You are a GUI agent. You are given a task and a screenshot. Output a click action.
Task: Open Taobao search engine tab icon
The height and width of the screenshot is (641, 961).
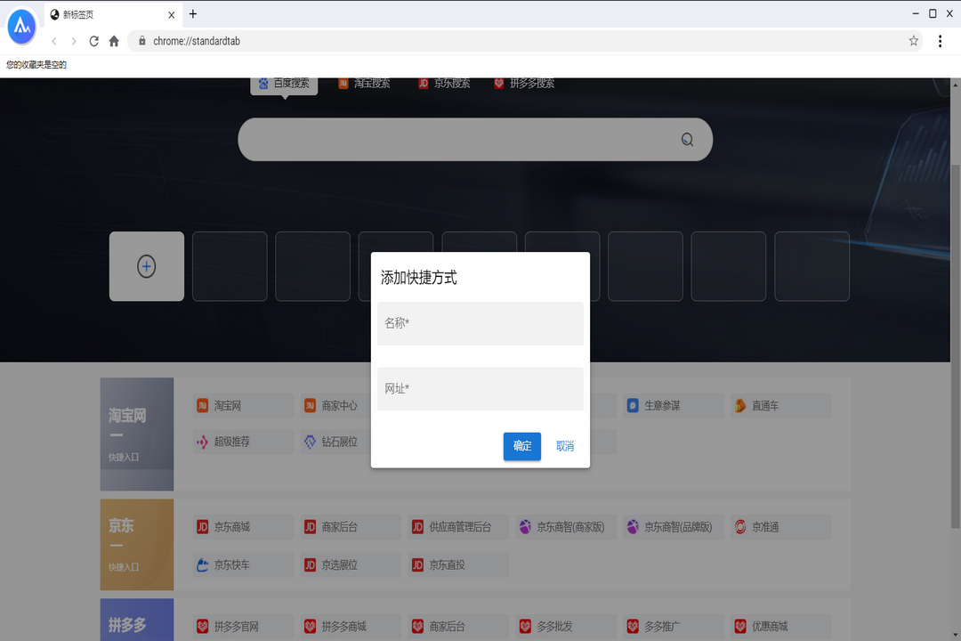(343, 83)
